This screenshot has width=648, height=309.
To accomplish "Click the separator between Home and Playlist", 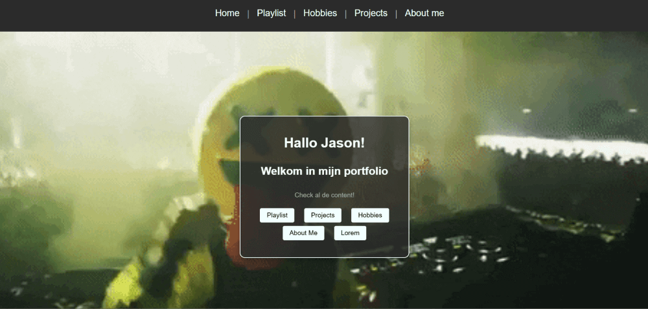I will (248, 14).
